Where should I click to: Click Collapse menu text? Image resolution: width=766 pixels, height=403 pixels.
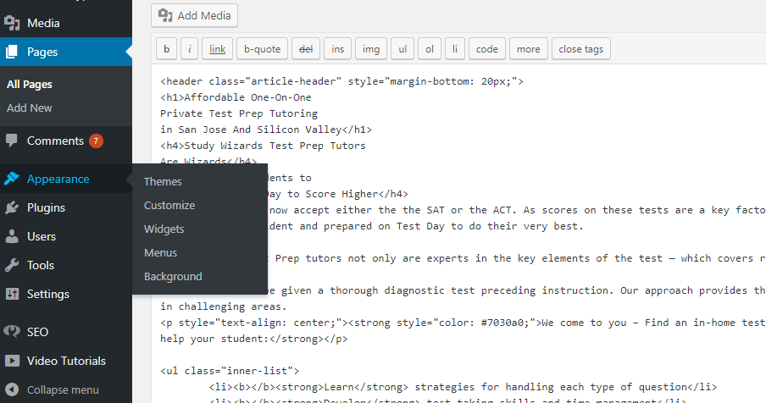pyautogui.click(x=63, y=390)
